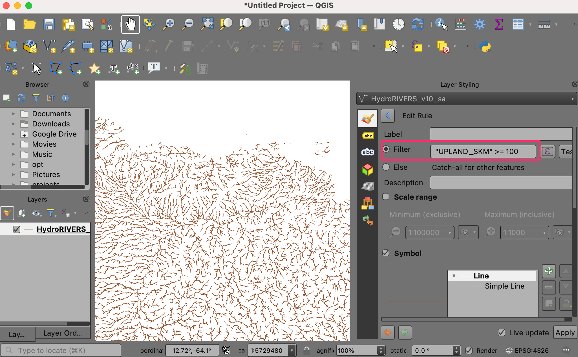This screenshot has height=357, width=578.
Task: Click the expression builder button beside Filter
Action: [x=548, y=151]
